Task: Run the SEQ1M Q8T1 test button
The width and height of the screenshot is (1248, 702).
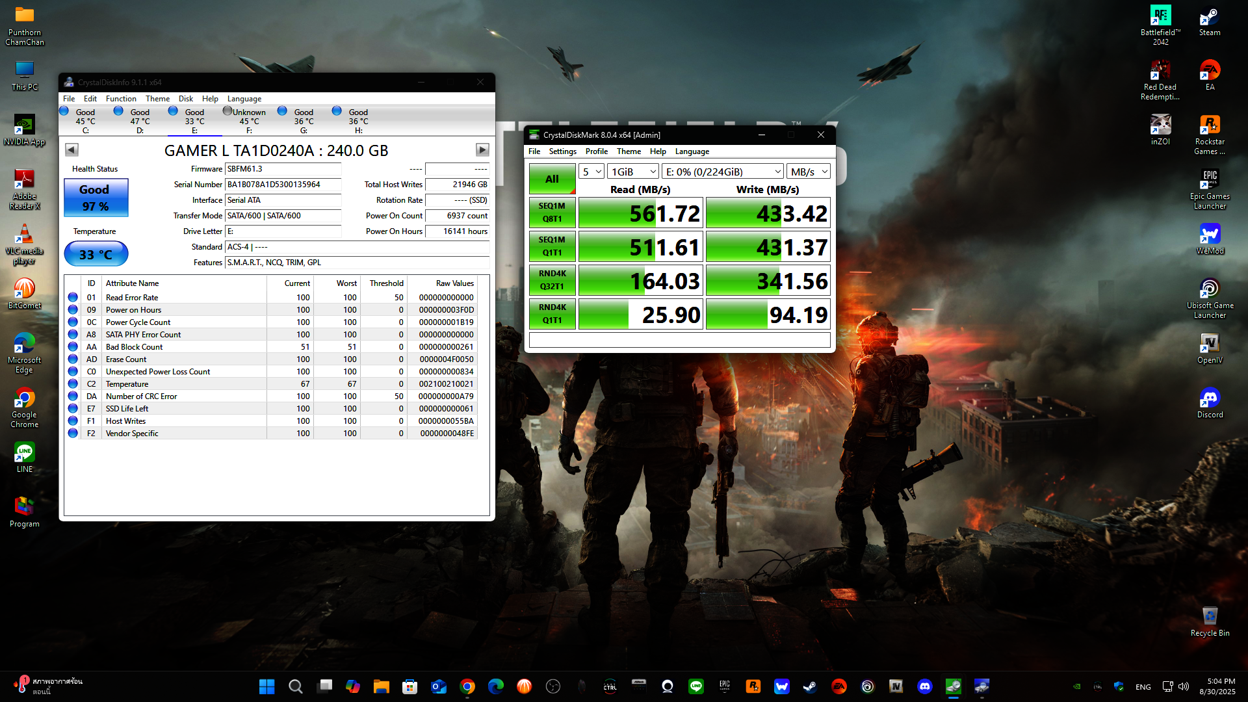Action: [x=552, y=213]
